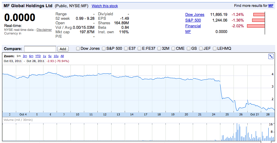This screenshot has height=143, width=277.
Task: Tick the CME comparison checkbox
Action: pyautogui.click(x=173, y=49)
